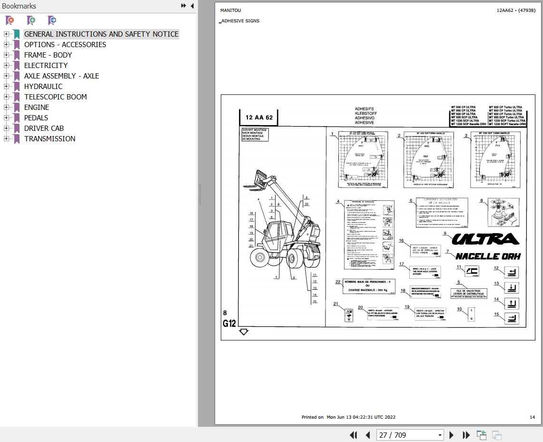Click bookmark icon beside ENGINE

(16, 108)
